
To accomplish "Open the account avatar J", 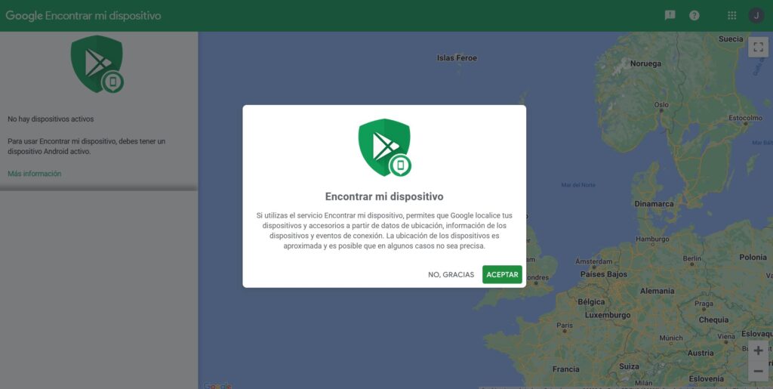I will [756, 15].
